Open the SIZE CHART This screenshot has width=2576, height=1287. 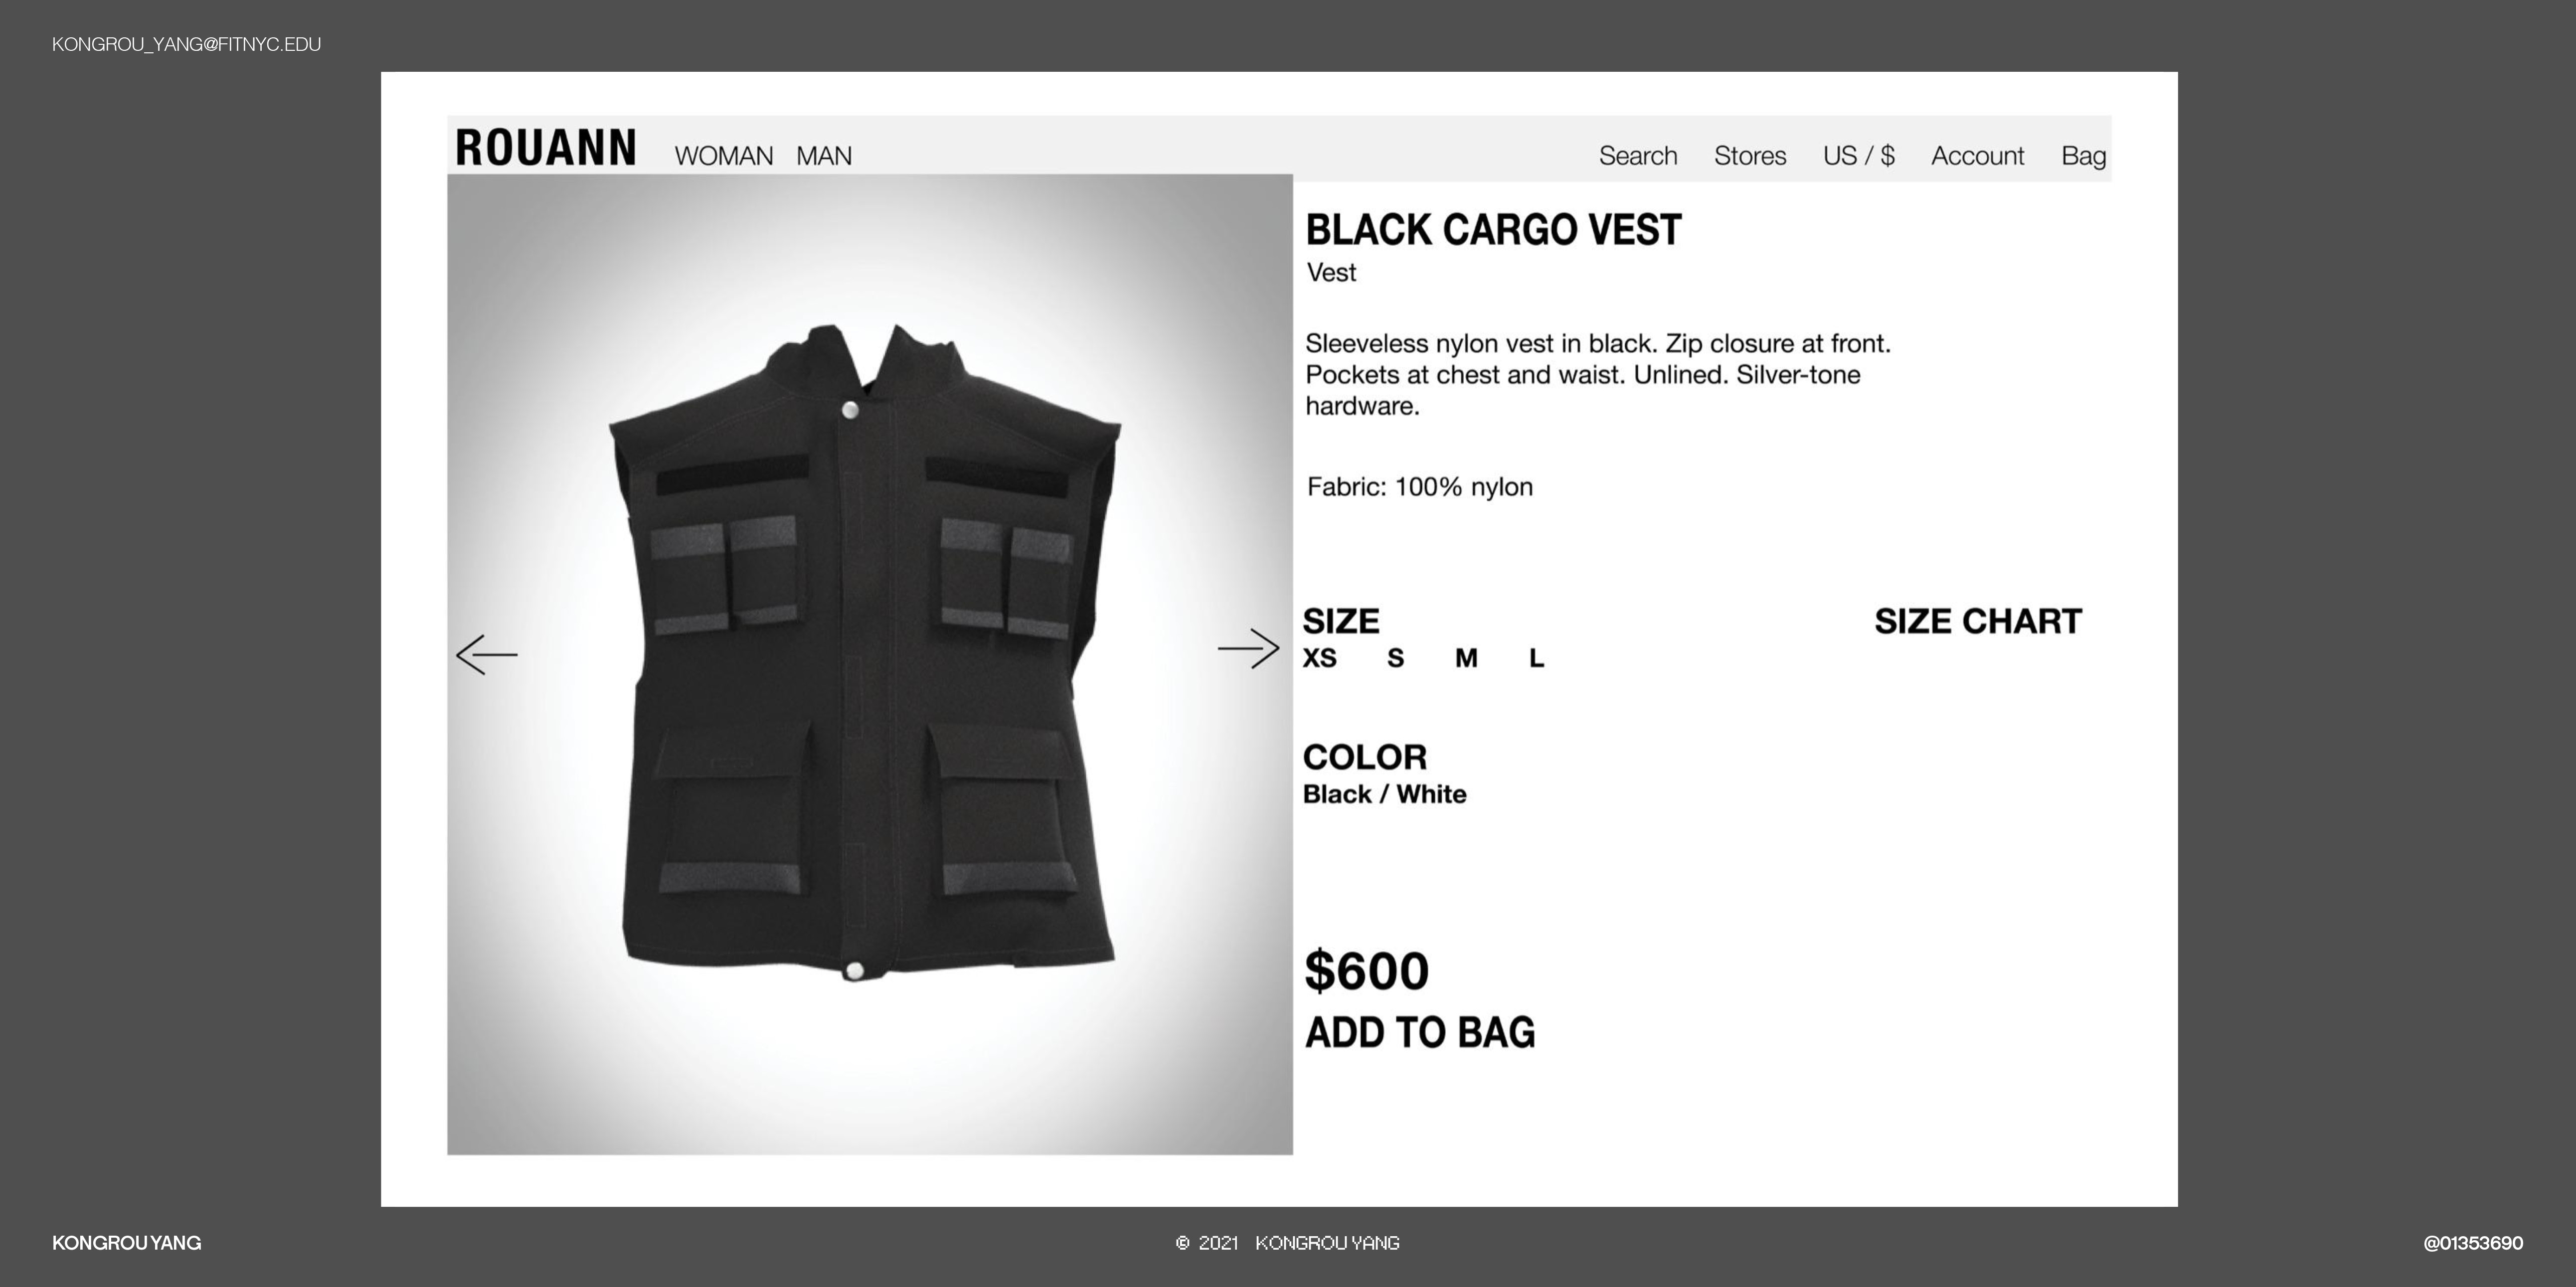(x=1978, y=621)
